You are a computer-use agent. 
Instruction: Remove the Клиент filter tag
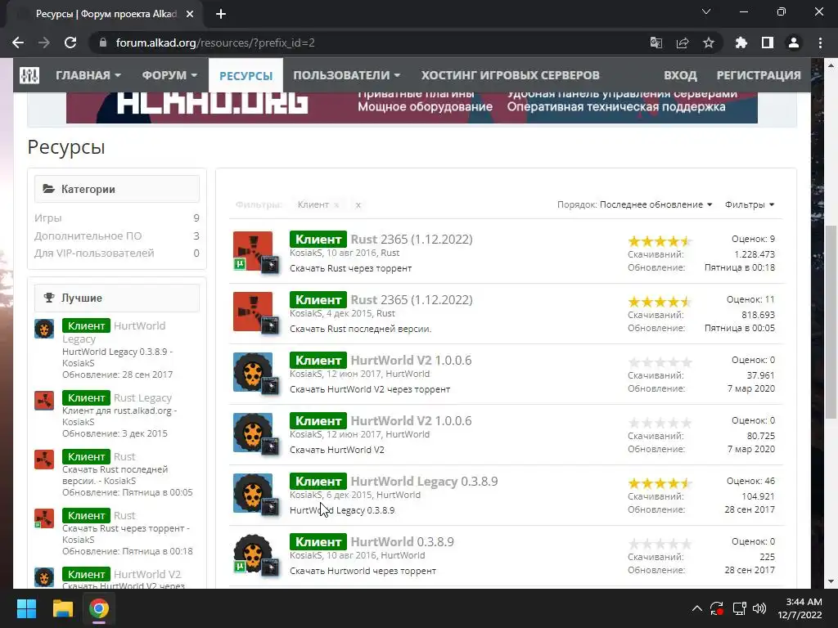(x=336, y=205)
